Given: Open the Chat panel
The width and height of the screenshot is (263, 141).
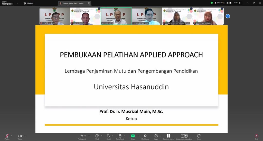Looking at the screenshot, I should [x=97, y=136].
